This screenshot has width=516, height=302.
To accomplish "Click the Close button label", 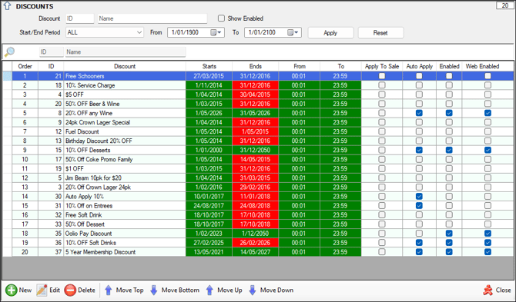I will point(503,290).
